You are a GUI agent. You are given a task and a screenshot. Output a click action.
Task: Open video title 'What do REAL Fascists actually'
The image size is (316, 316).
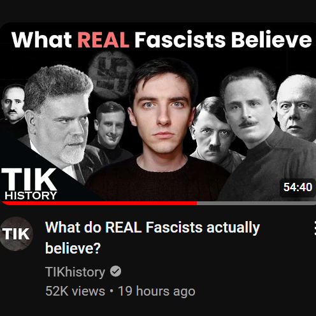pos(152,227)
